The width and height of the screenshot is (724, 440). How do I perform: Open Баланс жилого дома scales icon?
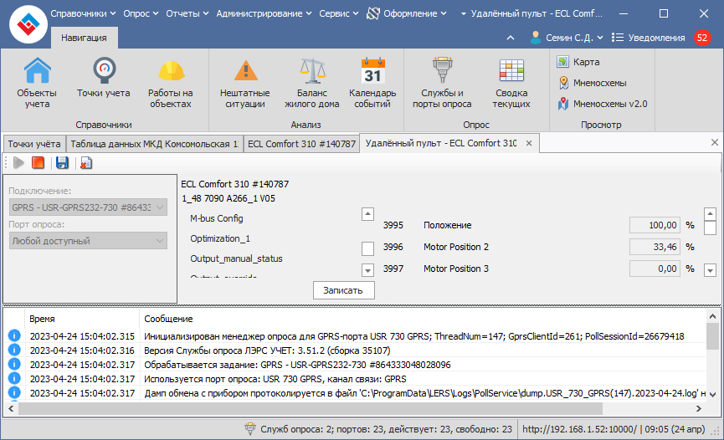click(311, 83)
